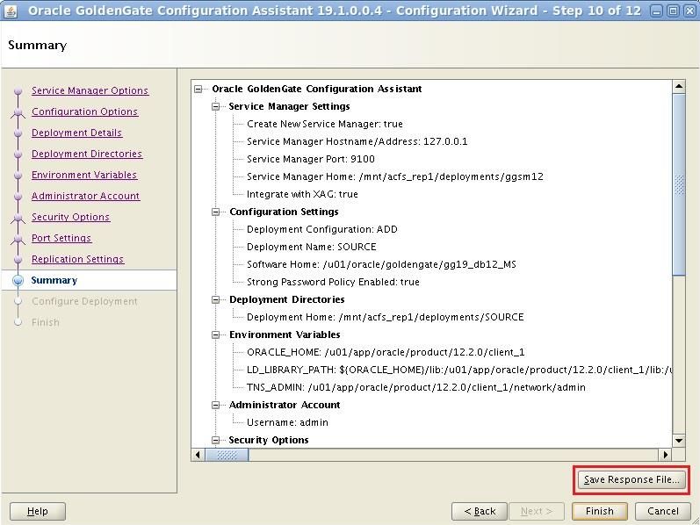Jump to Security Options step link
The width and height of the screenshot is (700, 525).
pos(70,217)
